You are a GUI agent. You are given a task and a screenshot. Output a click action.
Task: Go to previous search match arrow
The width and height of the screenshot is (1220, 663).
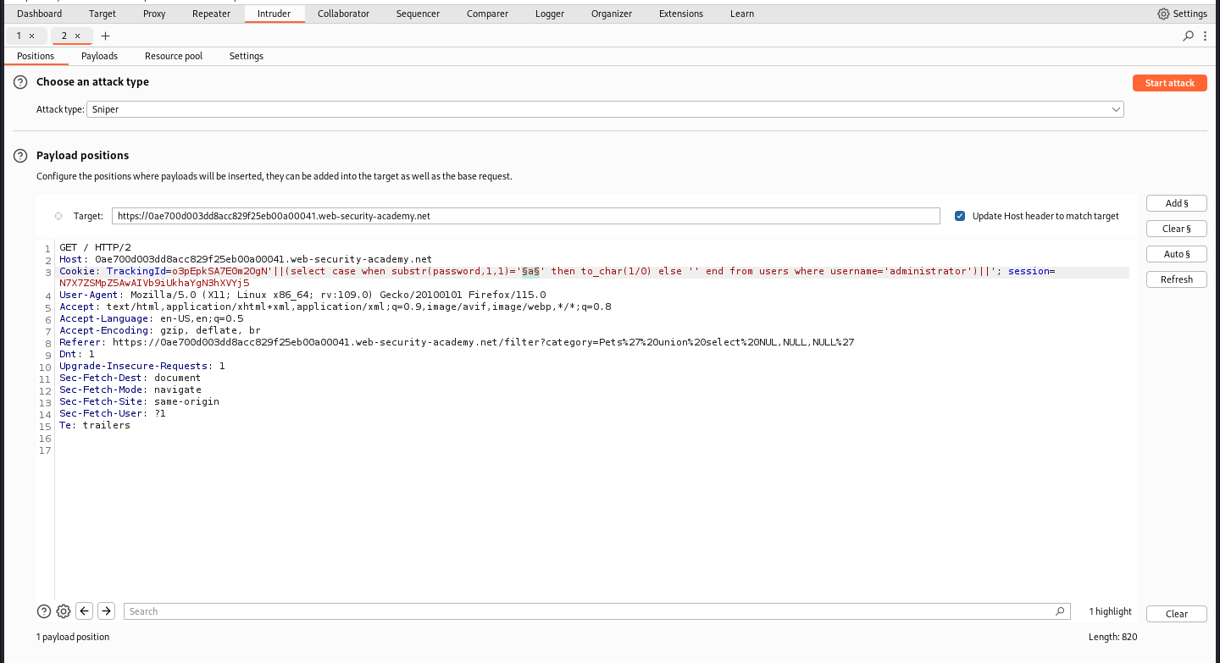tap(84, 611)
